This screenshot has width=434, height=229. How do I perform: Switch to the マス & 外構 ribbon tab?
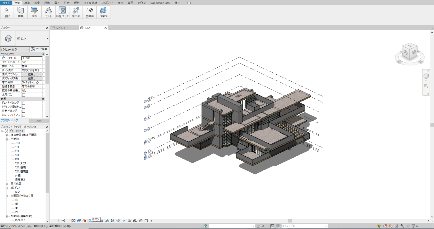click(90, 3)
